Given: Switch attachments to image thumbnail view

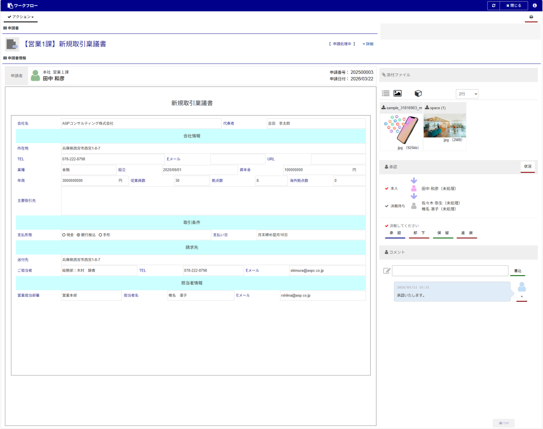Looking at the screenshot, I should [397, 93].
